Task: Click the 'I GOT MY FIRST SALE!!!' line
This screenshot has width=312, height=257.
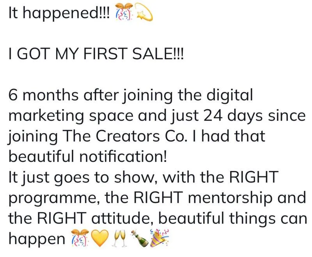Action: 96,54
